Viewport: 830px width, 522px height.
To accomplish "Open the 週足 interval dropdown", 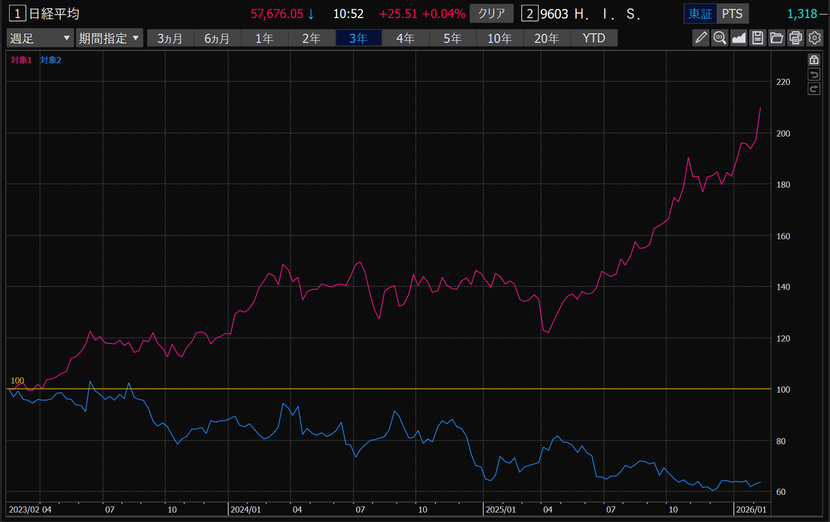I will (x=40, y=38).
